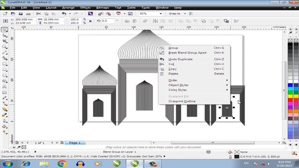Select the Ellipse tool
Viewport: 299px width, 168px height.
pyautogui.click(x=5, y=70)
